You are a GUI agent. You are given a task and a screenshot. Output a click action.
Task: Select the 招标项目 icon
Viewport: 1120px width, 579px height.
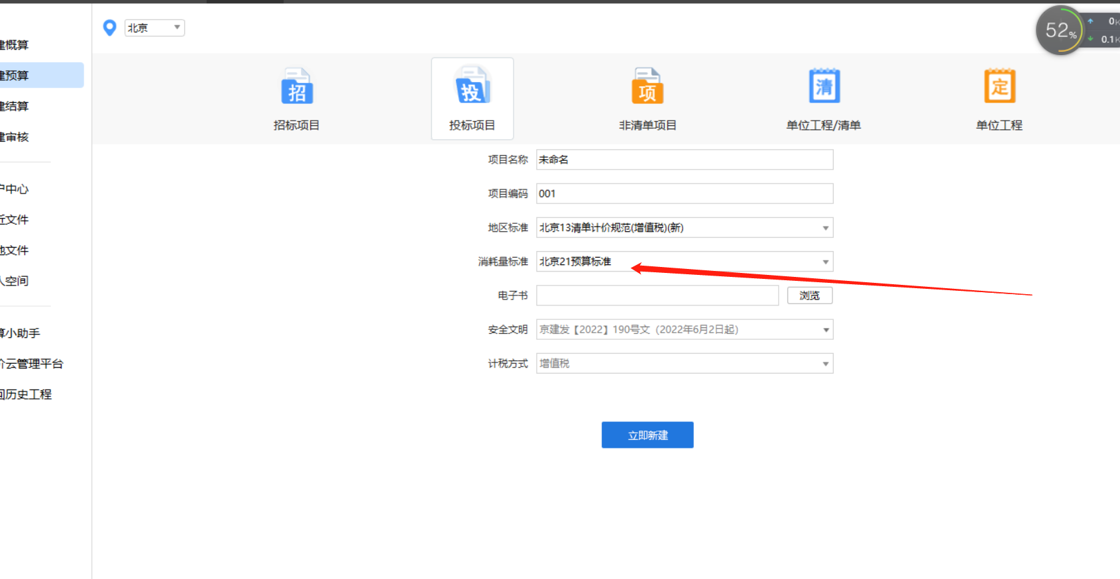tap(297, 86)
